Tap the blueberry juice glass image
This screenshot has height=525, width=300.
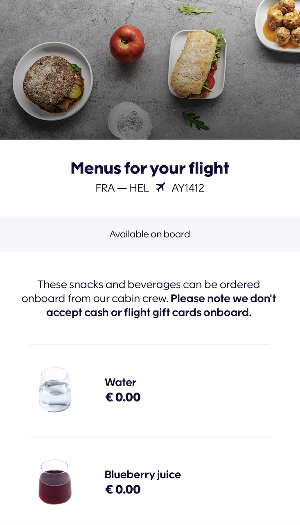point(55,482)
